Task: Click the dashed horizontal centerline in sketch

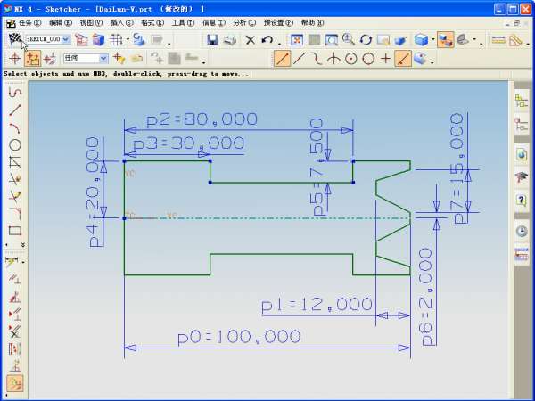Action: (x=267, y=217)
